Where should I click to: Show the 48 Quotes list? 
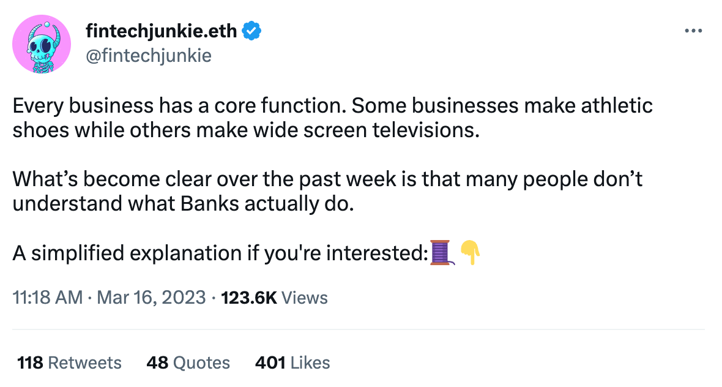click(x=188, y=363)
